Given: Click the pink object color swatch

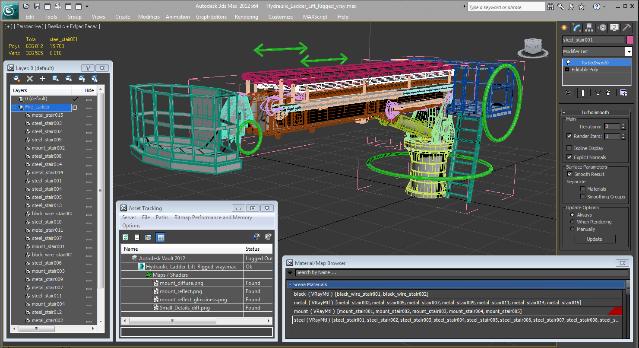Looking at the screenshot, I should tap(630, 40).
